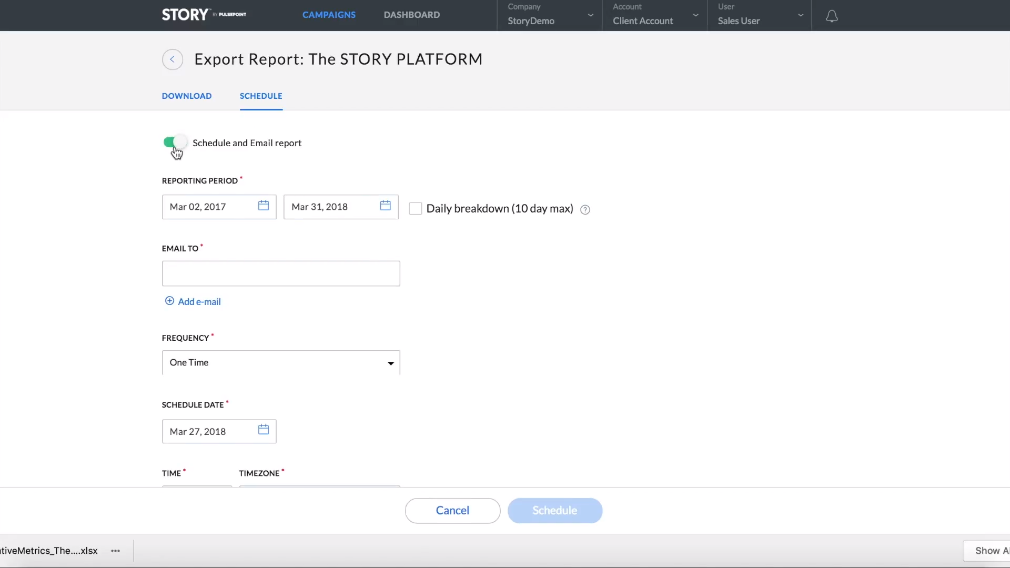Open download options for the xlsx file

116,551
